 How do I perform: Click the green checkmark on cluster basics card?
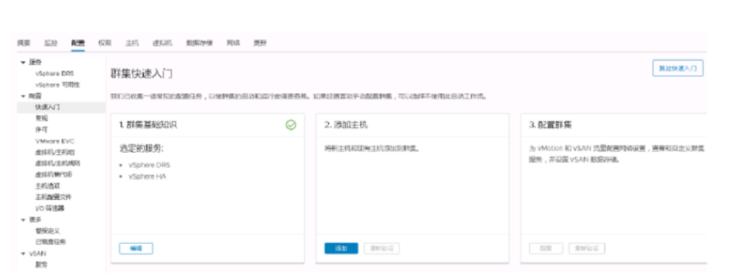[x=291, y=125]
